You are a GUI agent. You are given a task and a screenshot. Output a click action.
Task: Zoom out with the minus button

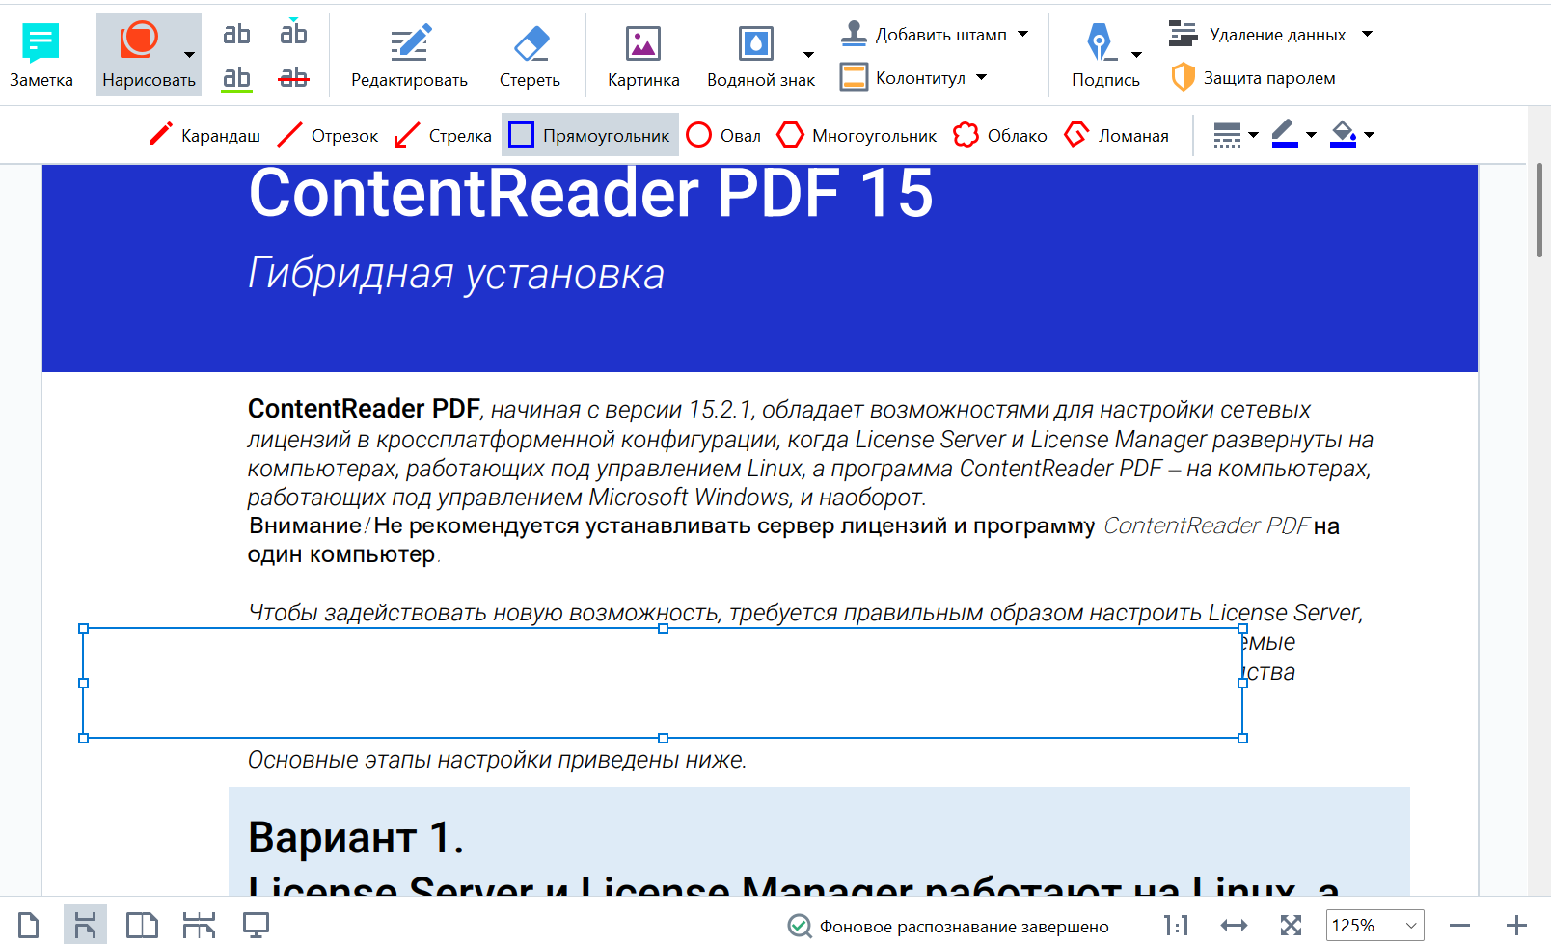(1459, 926)
